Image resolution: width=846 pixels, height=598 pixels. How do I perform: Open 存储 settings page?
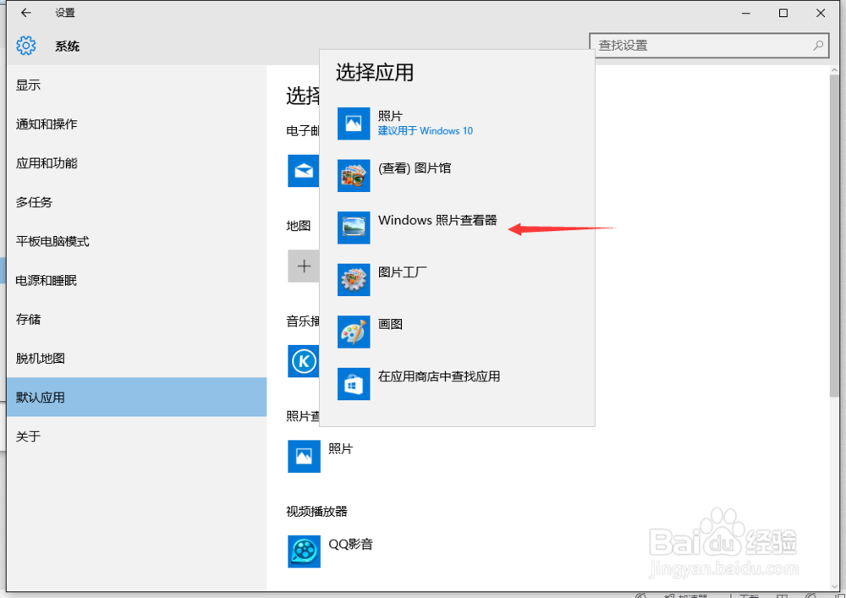(x=136, y=319)
